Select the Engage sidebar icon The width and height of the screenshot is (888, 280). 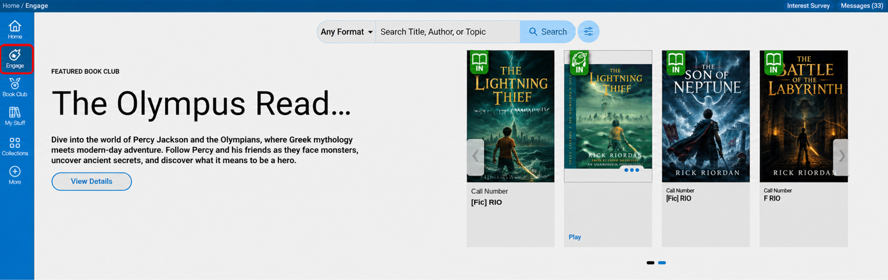tap(15, 59)
